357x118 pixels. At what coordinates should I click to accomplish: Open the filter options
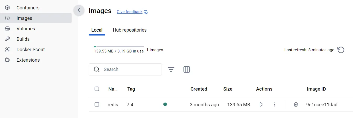(171, 69)
